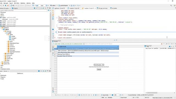Switch to the Projects tab
176x99 pixels.
pyautogui.click(x=15, y=8)
